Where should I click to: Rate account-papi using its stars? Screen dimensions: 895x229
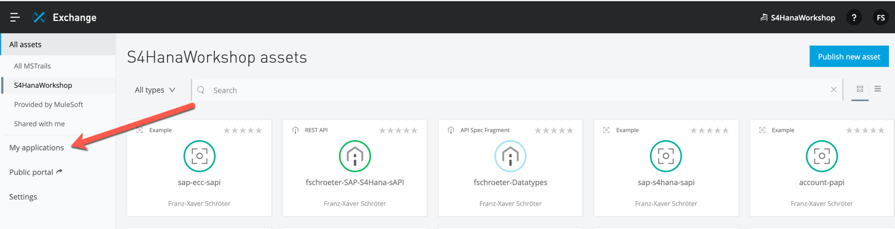click(x=865, y=131)
